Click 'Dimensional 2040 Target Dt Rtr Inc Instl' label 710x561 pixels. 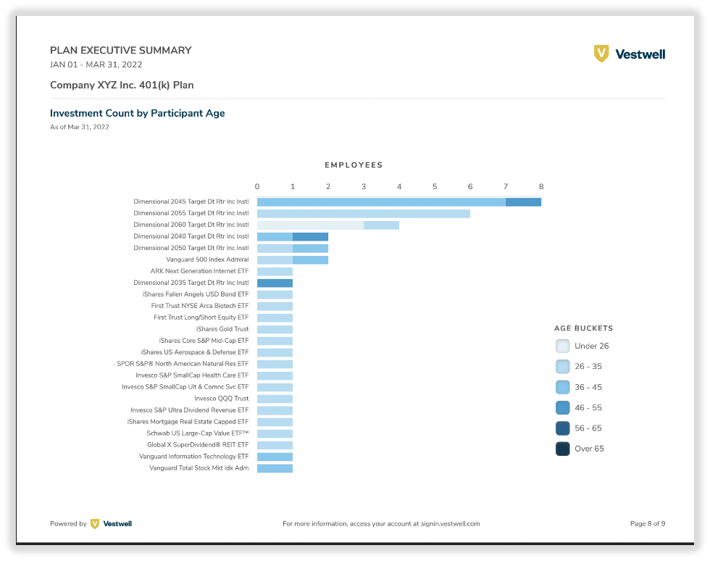tap(191, 236)
